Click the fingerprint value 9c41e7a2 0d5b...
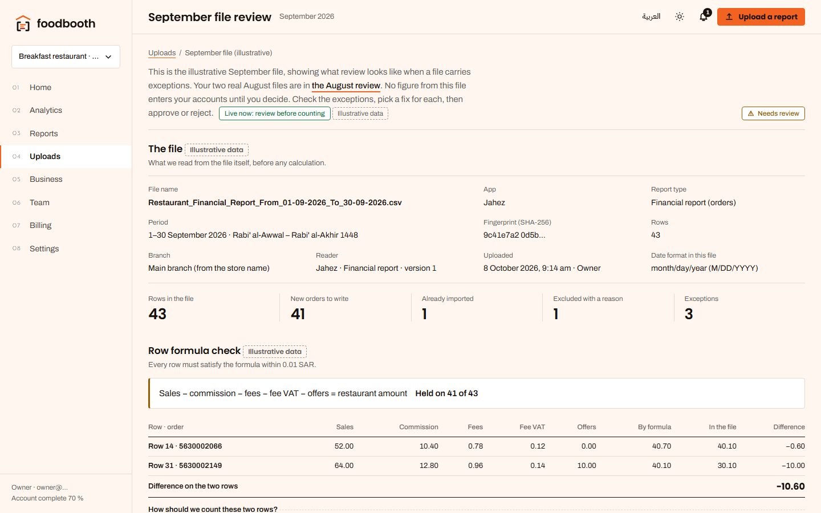821x513 pixels. coord(514,235)
